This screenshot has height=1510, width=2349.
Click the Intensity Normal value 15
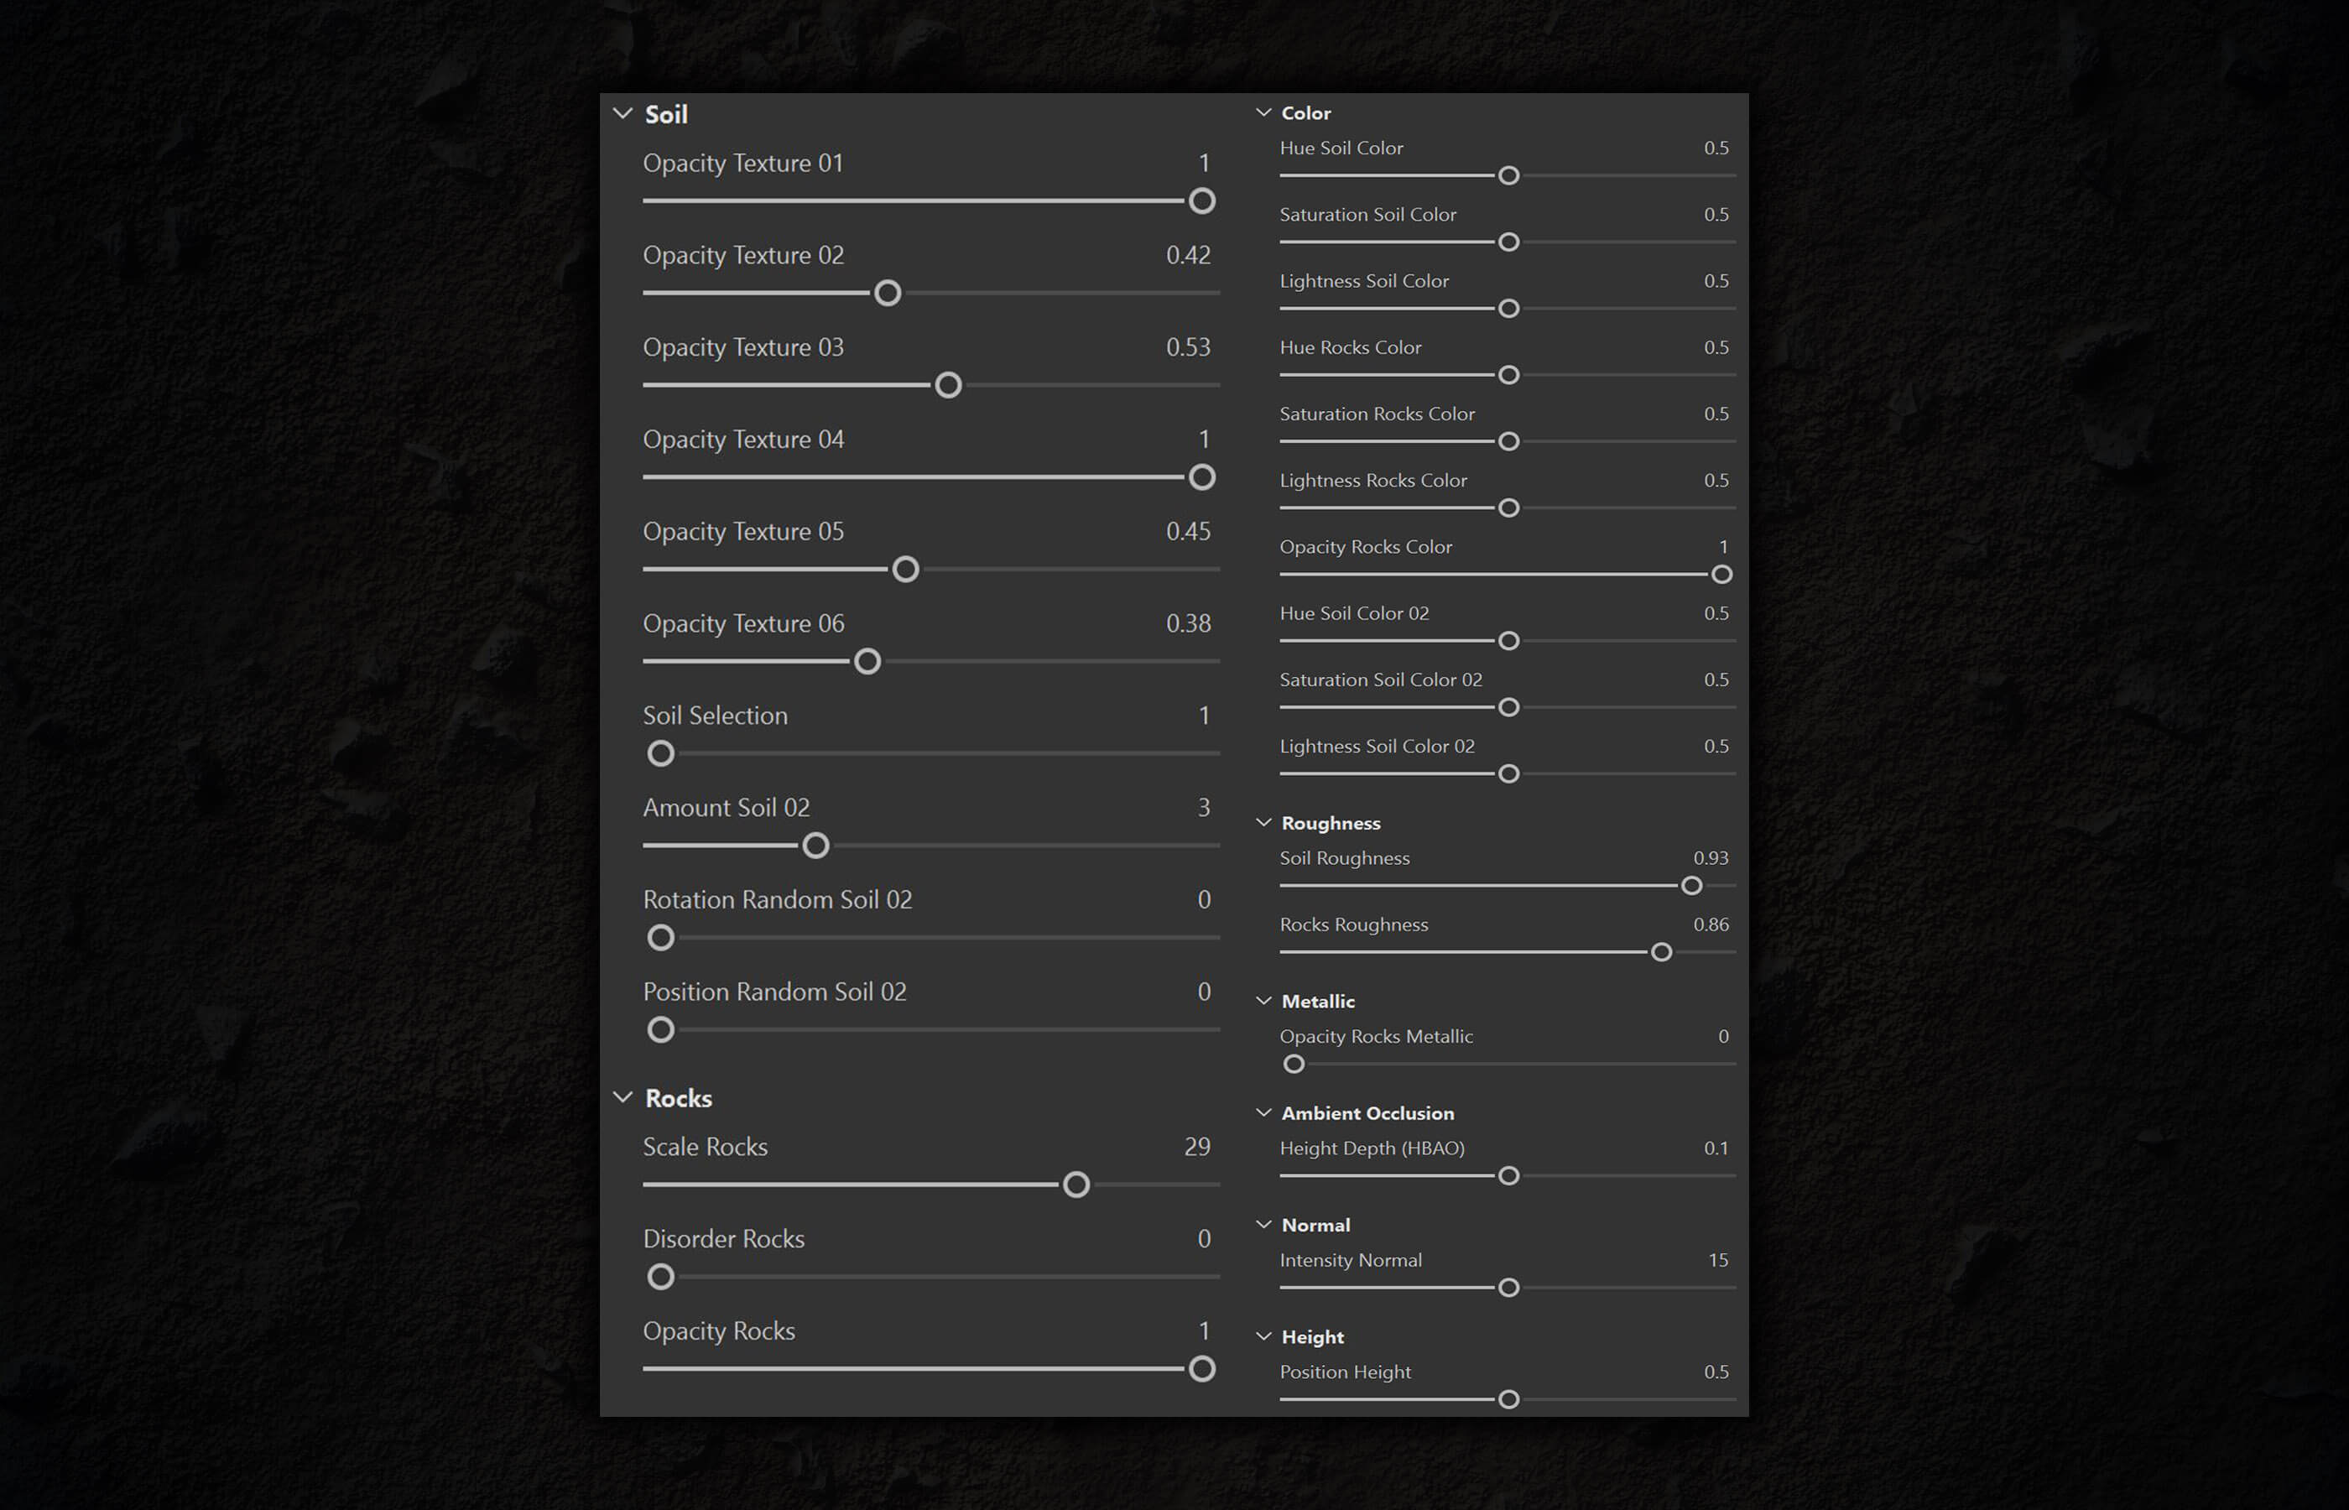[1719, 1260]
